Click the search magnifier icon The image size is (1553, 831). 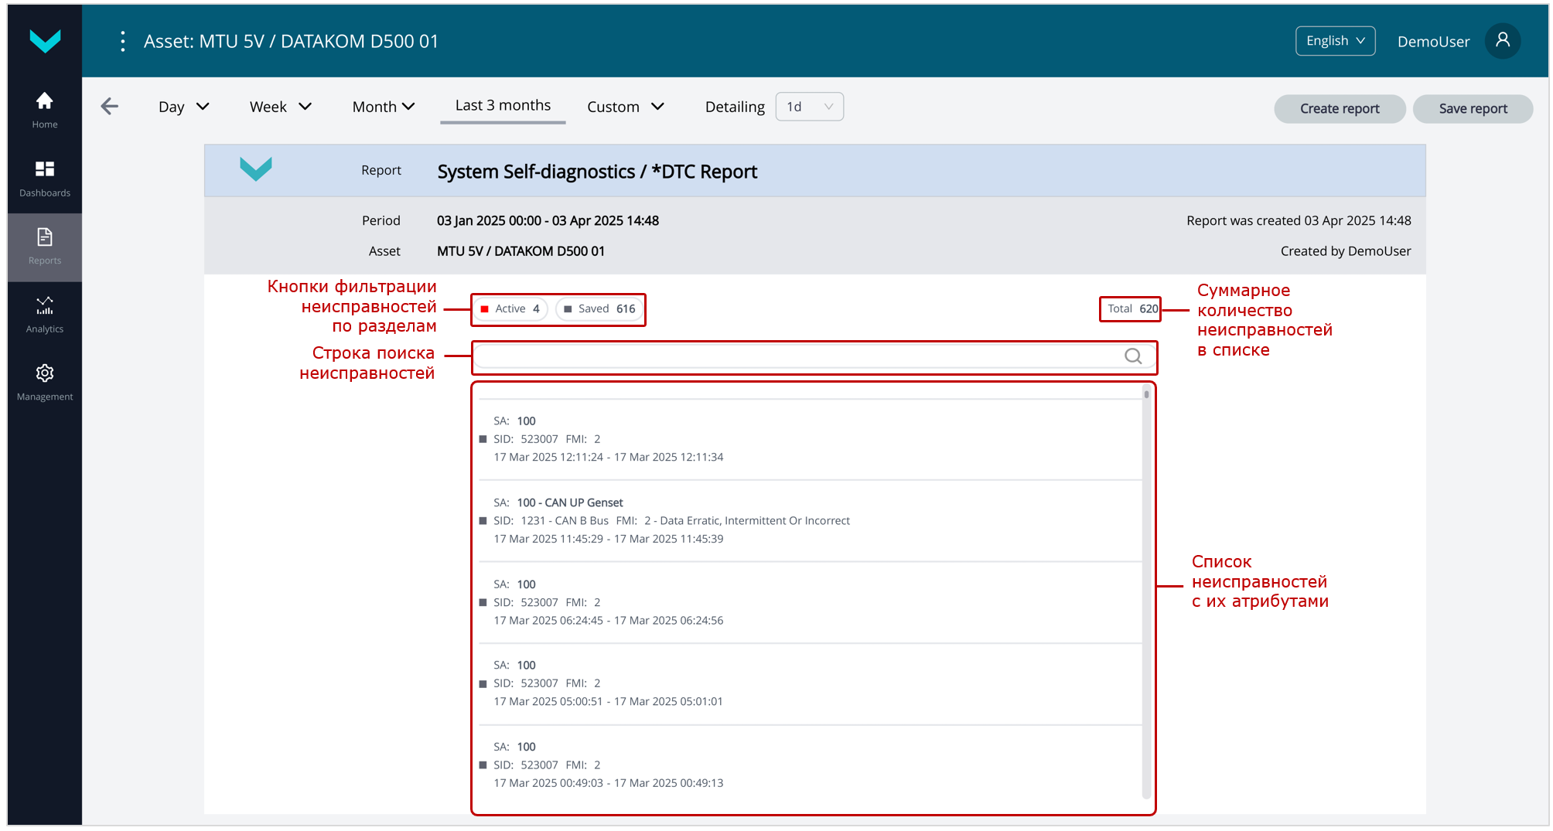point(1133,356)
